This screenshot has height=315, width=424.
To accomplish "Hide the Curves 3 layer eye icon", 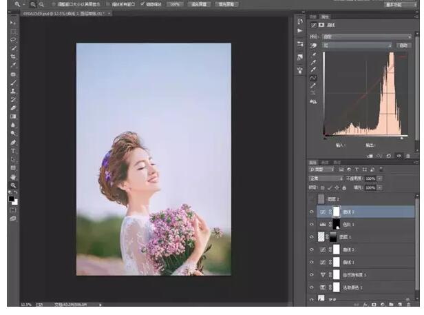I will tap(312, 212).
